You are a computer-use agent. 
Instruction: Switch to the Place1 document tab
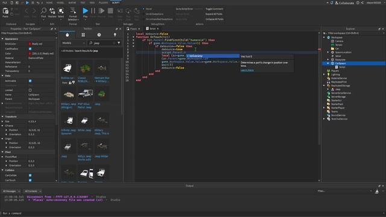click(133, 29)
